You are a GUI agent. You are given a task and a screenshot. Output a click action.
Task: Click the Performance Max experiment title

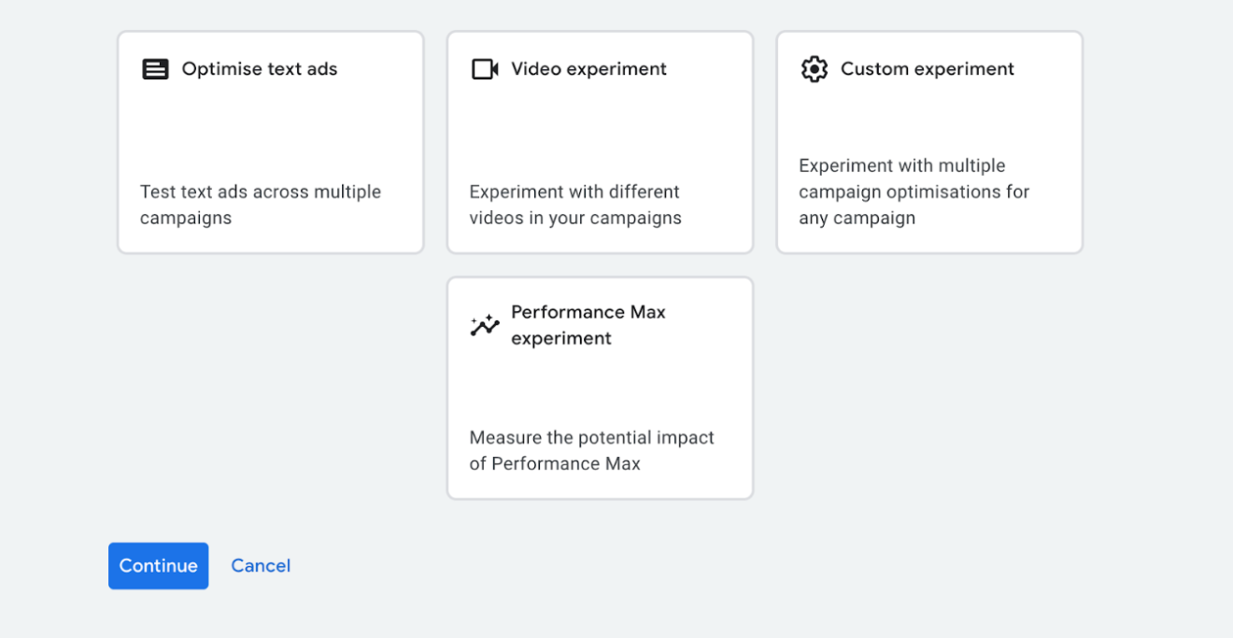tap(588, 324)
